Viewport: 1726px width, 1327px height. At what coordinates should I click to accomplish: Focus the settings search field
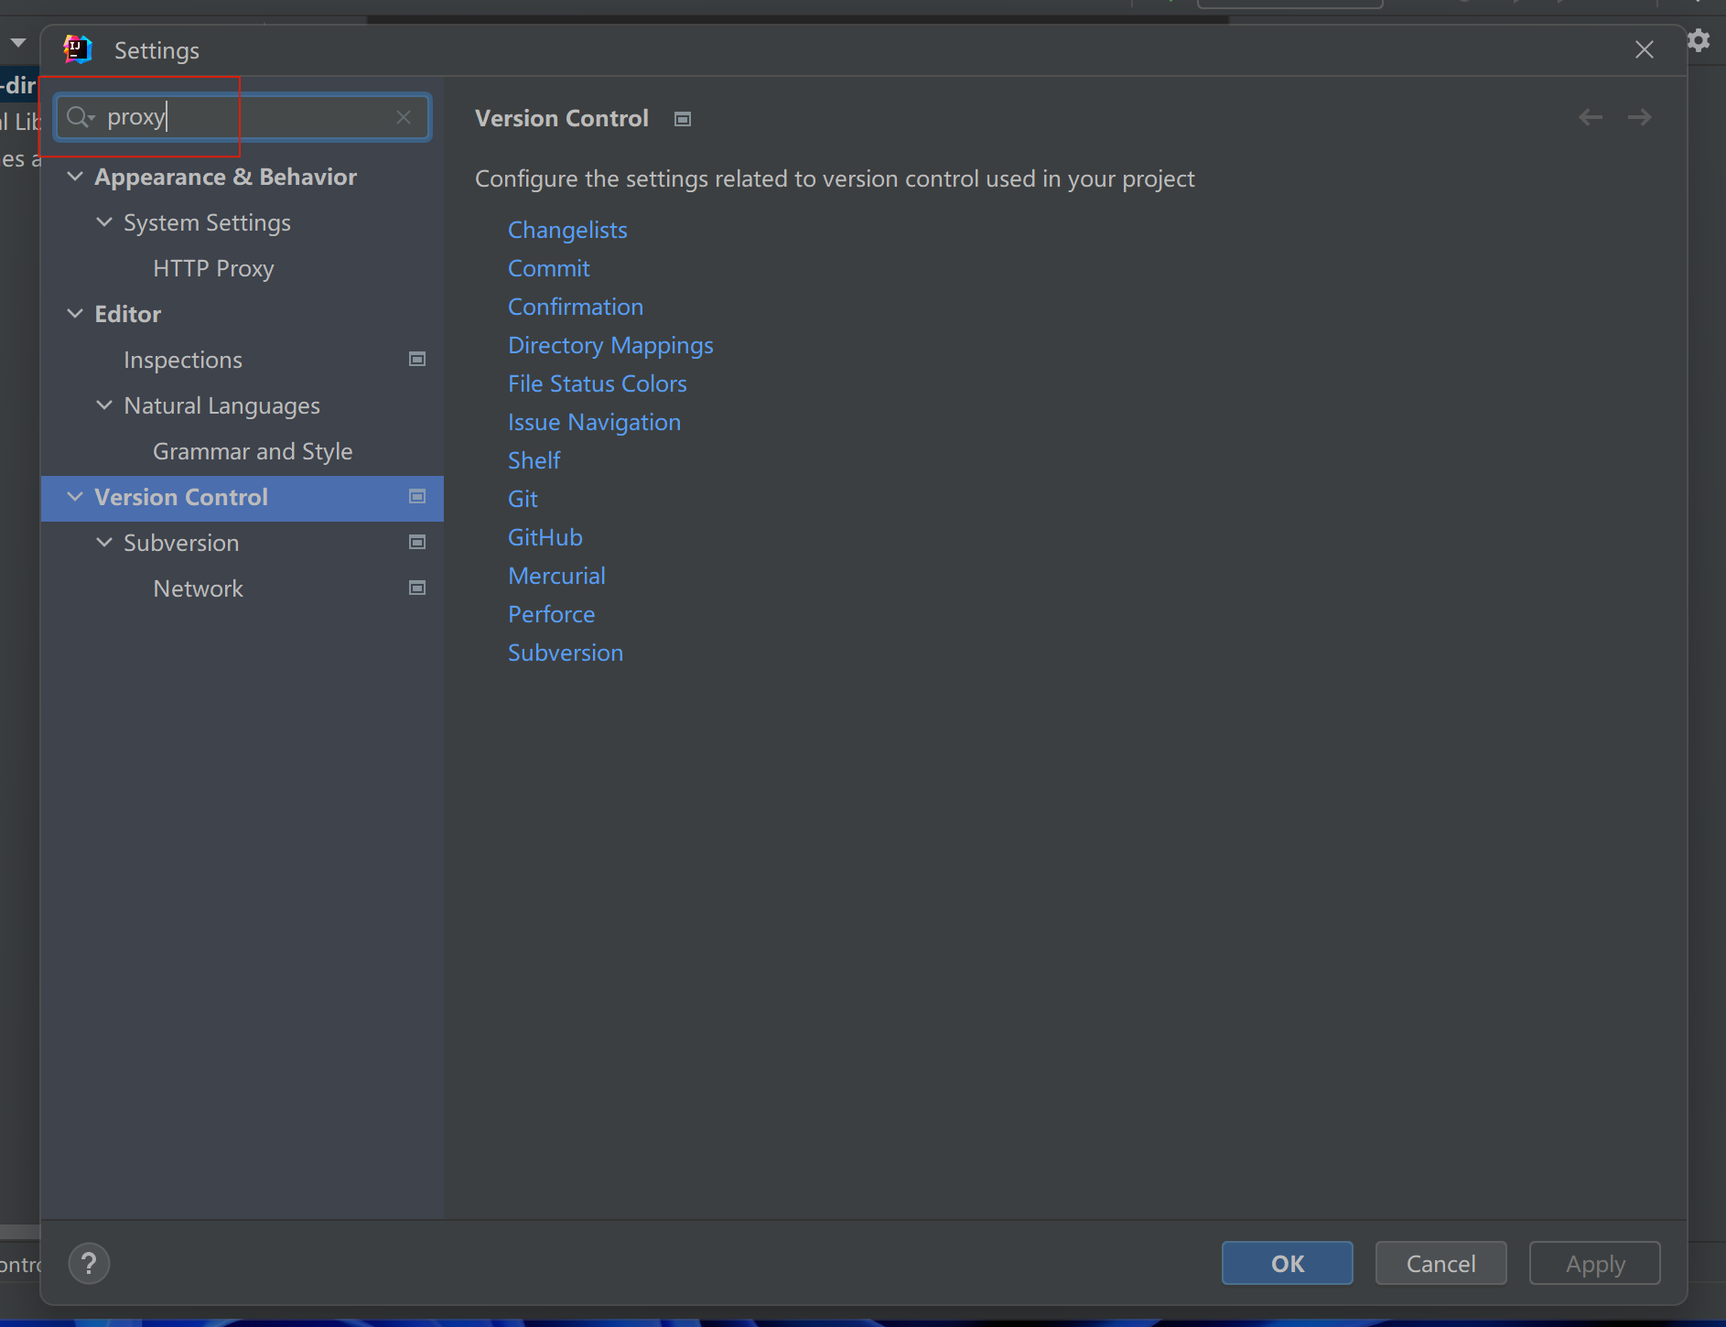(243, 117)
